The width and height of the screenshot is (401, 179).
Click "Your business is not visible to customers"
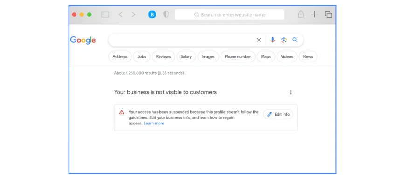(166, 92)
